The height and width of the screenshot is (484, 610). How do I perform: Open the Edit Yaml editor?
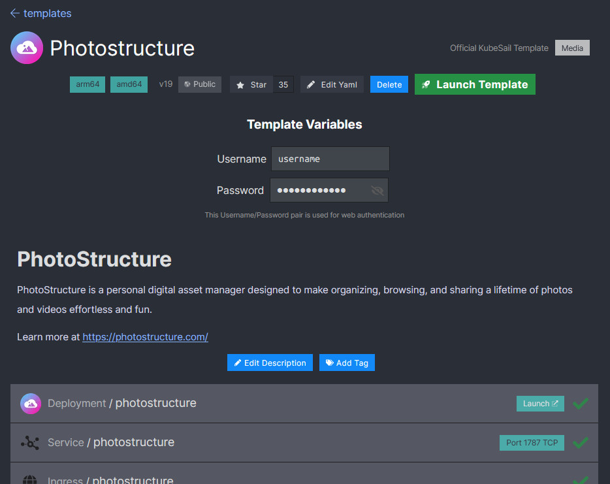[332, 84]
